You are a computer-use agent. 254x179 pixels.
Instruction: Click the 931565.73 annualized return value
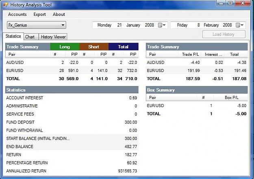click(x=128, y=171)
